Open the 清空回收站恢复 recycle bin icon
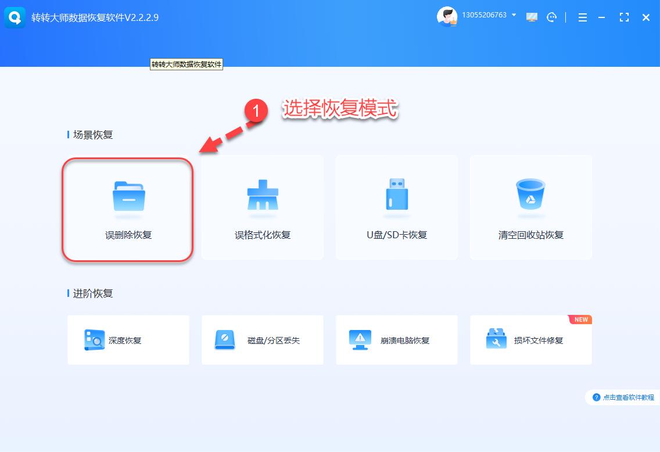This screenshot has width=660, height=452. (x=530, y=196)
